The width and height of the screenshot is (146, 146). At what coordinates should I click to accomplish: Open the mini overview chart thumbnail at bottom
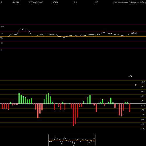click(x=72, y=140)
